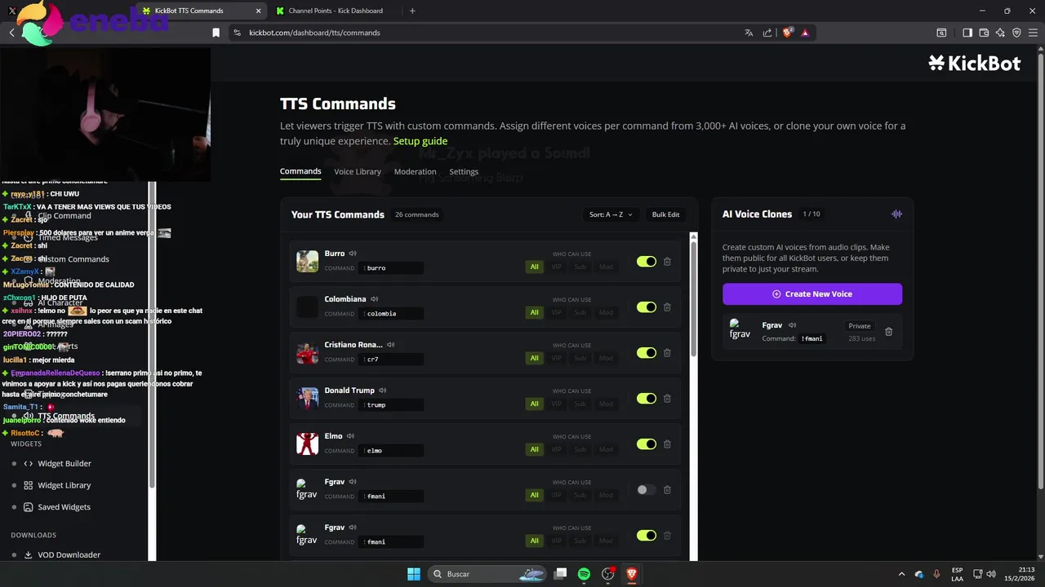Open a new browser tab
This screenshot has height=587, width=1045.
click(x=412, y=11)
